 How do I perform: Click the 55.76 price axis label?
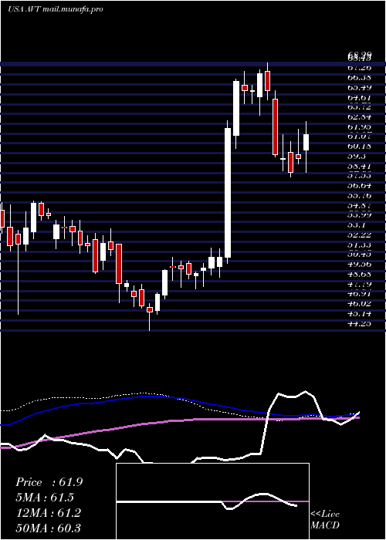[360, 196]
